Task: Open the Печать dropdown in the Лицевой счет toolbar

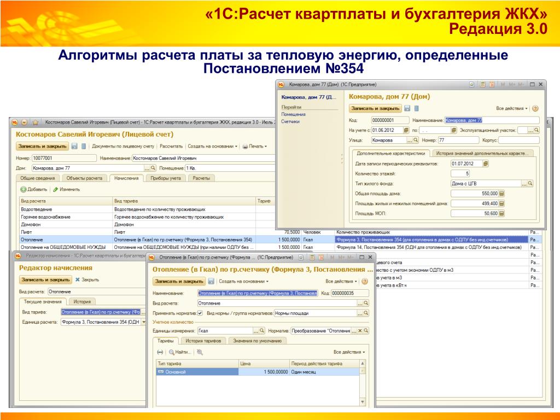Action: pyautogui.click(x=255, y=146)
